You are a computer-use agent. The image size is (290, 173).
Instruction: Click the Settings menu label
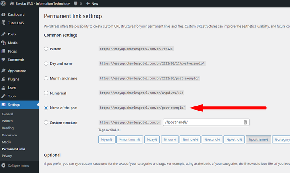[14, 105]
